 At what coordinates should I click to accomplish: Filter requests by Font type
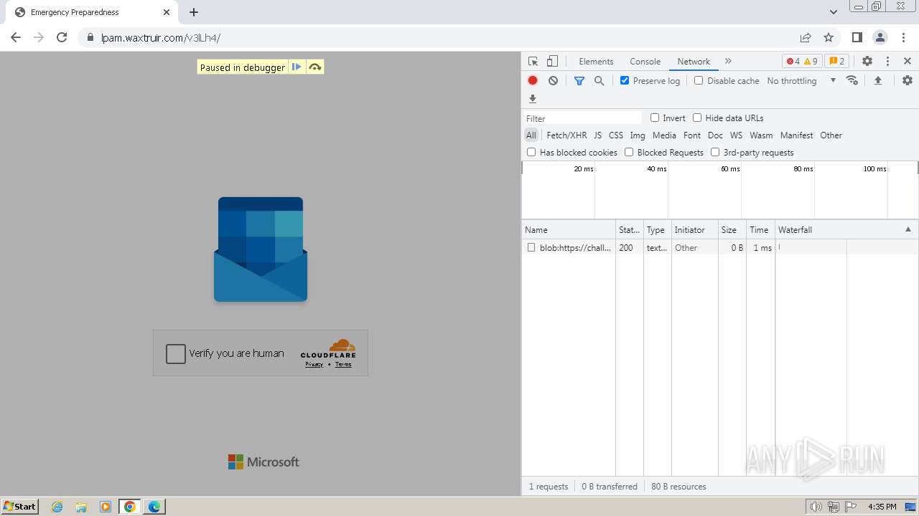[x=692, y=135]
